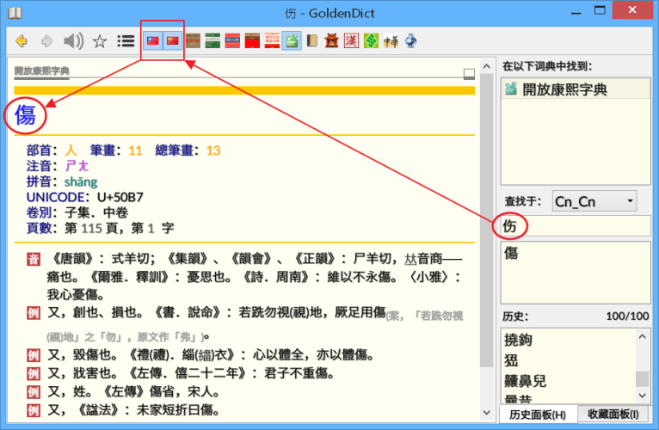Click the article vertical scrollbar thumb
The image size is (659, 430).
point(486,221)
